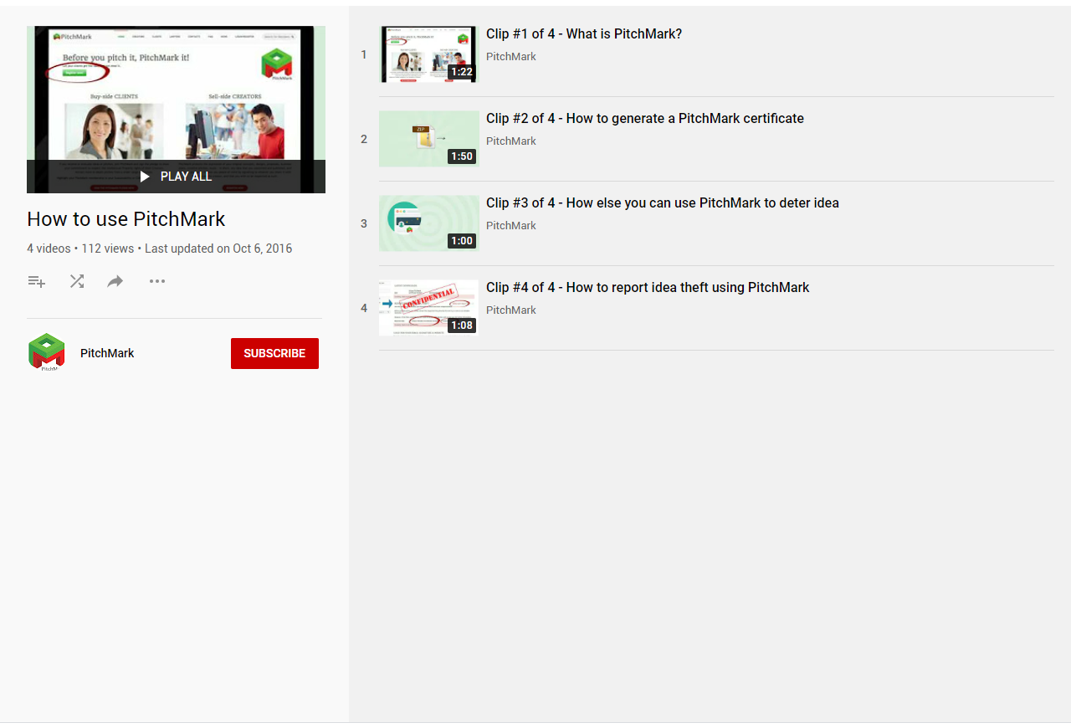Click the playlist title 'How to use PitchMark'
The image size is (1071, 728).
coord(126,219)
